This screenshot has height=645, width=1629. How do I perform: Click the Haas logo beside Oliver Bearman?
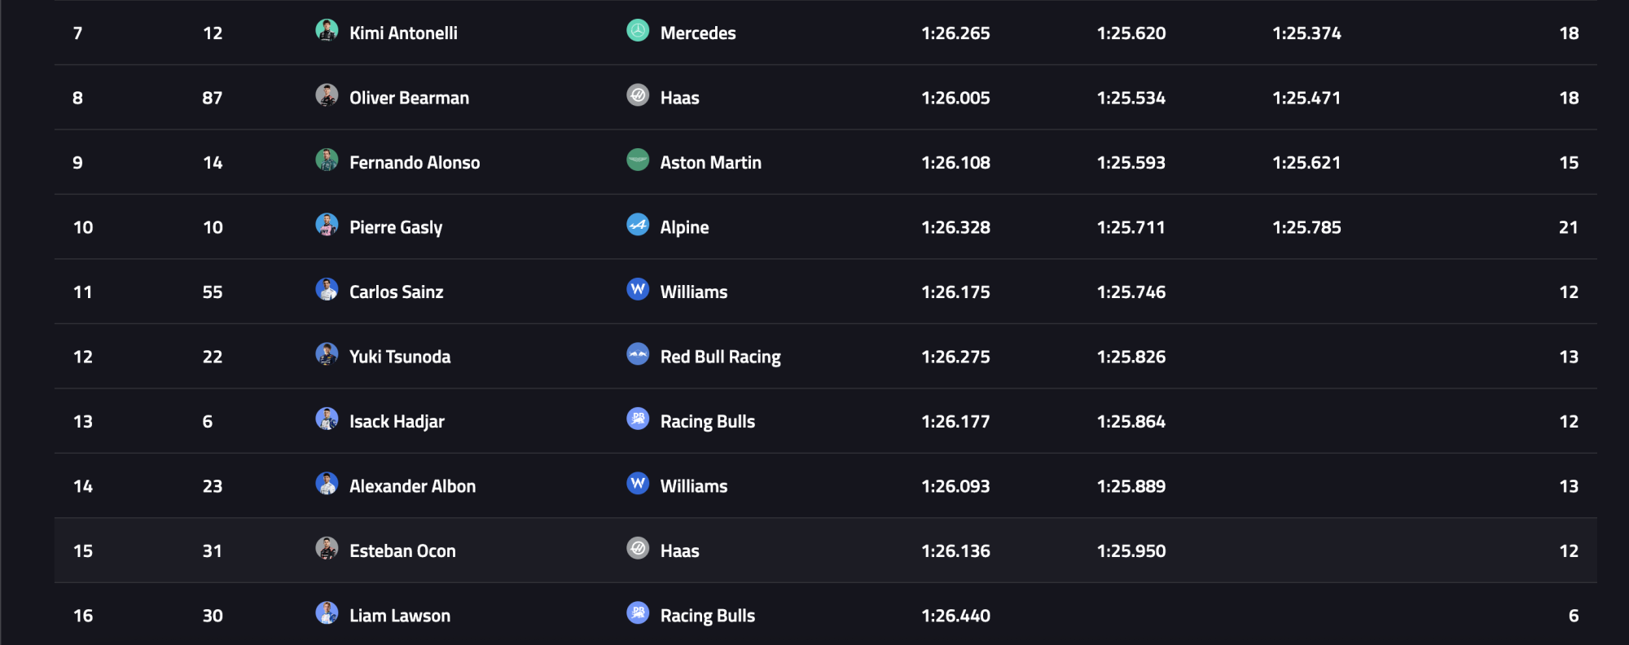[x=638, y=95]
